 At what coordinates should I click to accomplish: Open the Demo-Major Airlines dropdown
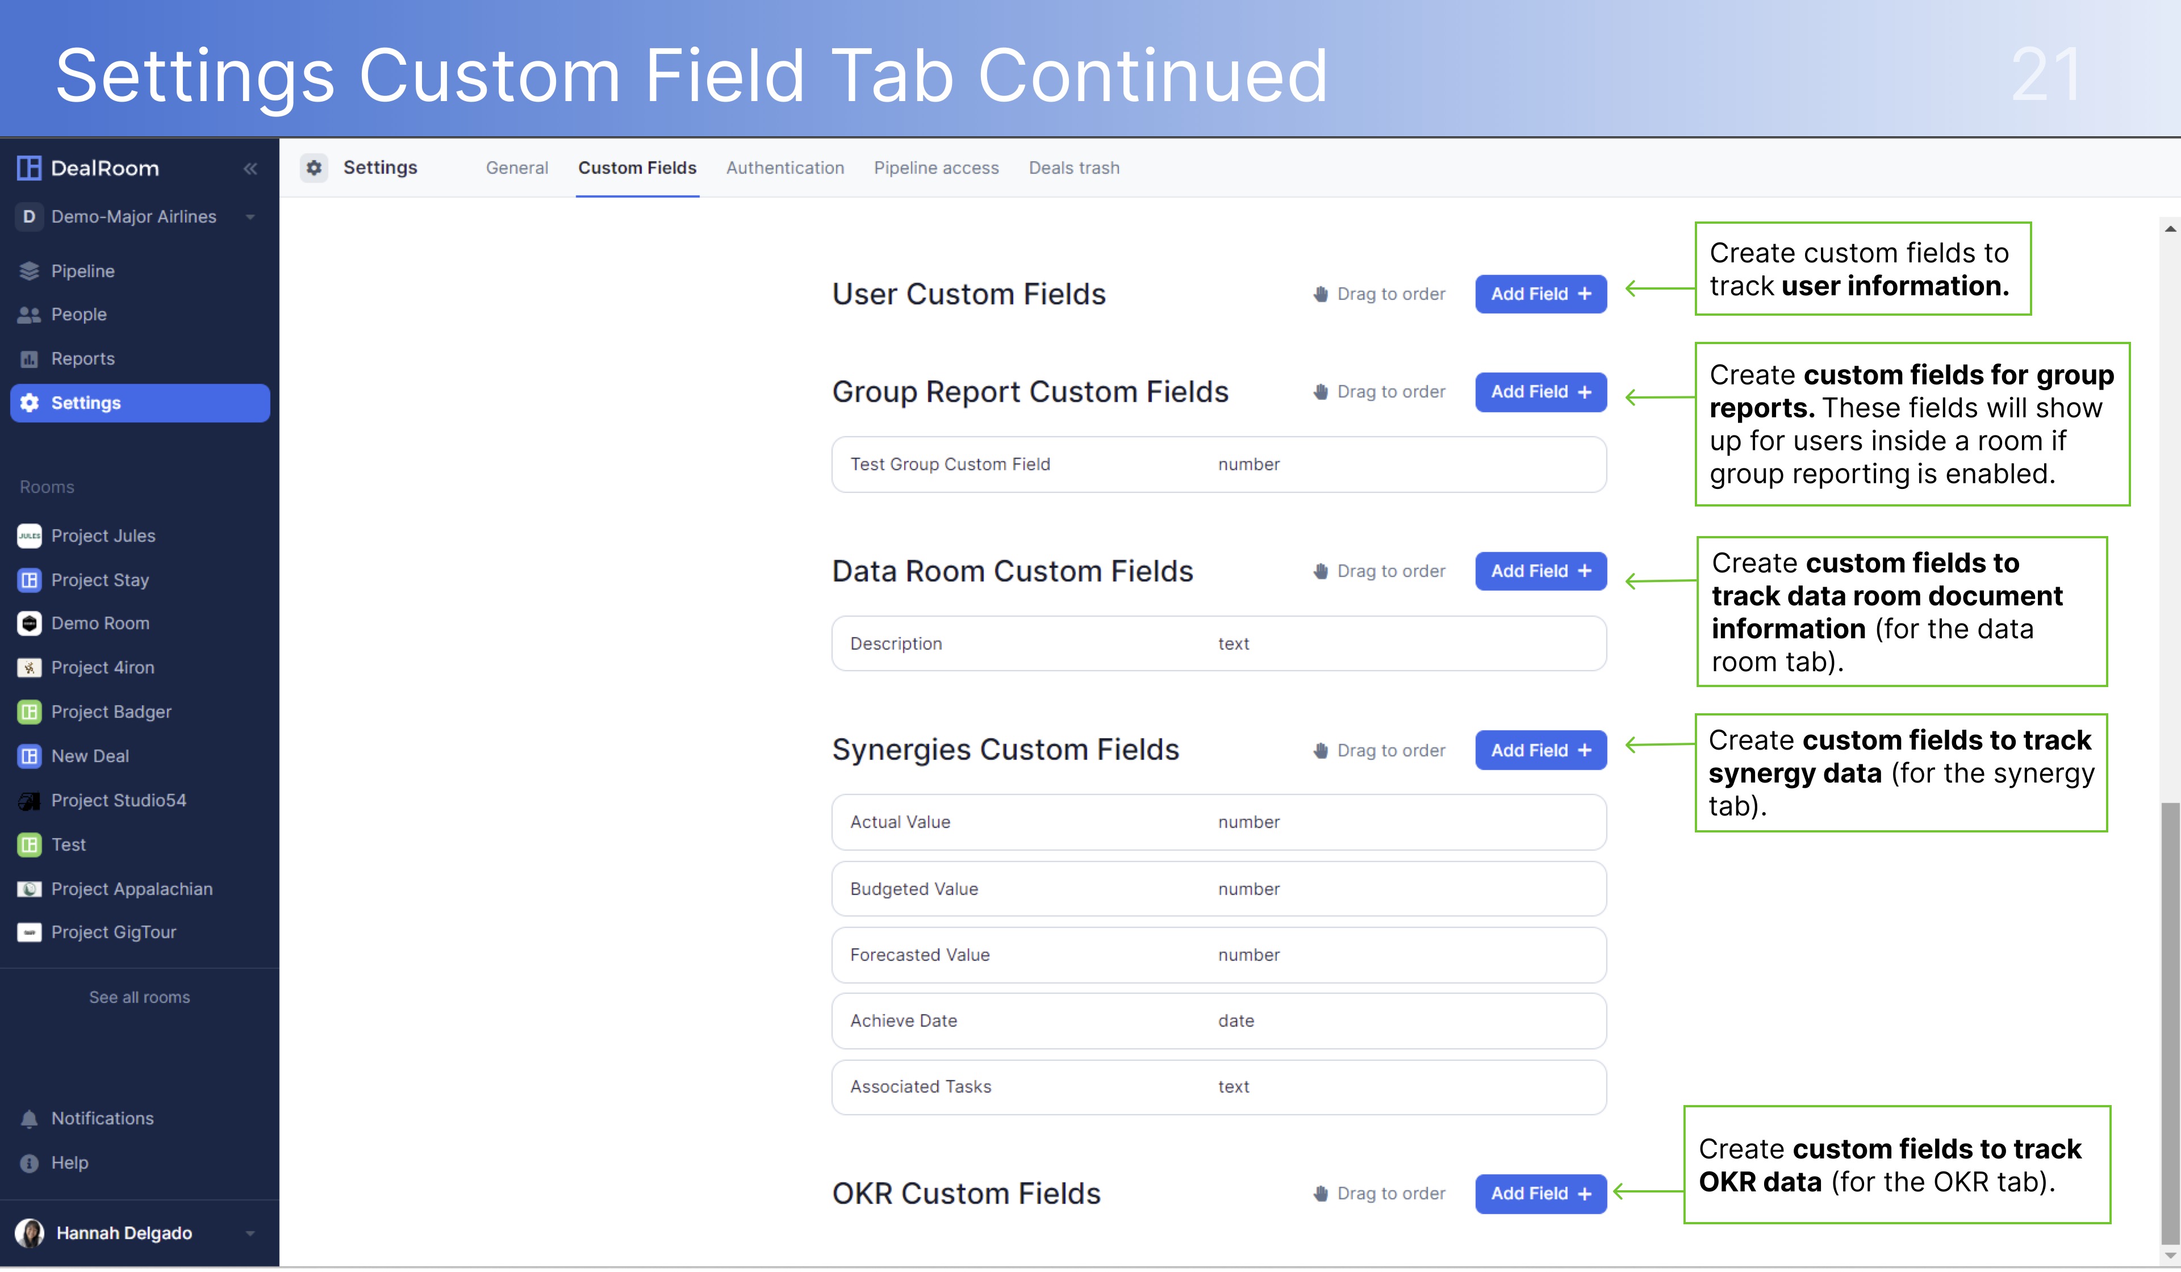(251, 217)
